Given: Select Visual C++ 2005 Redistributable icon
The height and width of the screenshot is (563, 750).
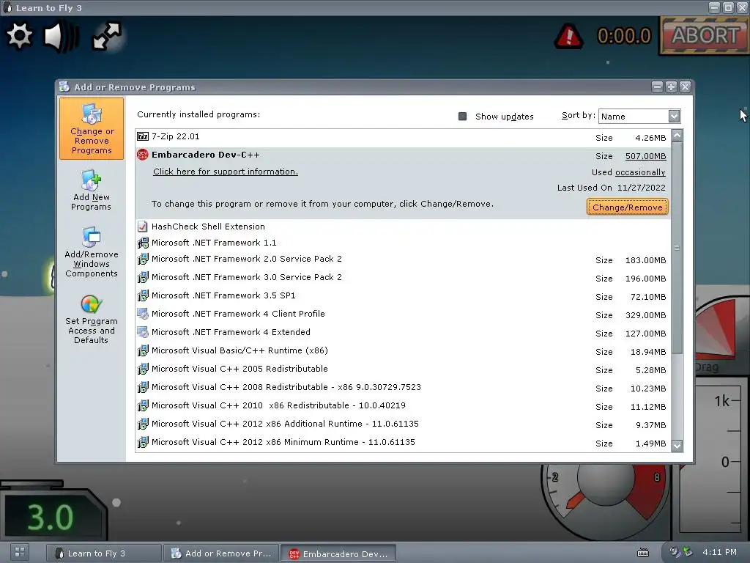Looking at the screenshot, I should click(143, 369).
